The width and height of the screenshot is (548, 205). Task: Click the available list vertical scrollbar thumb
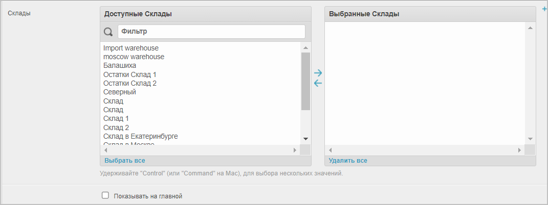(x=305, y=82)
